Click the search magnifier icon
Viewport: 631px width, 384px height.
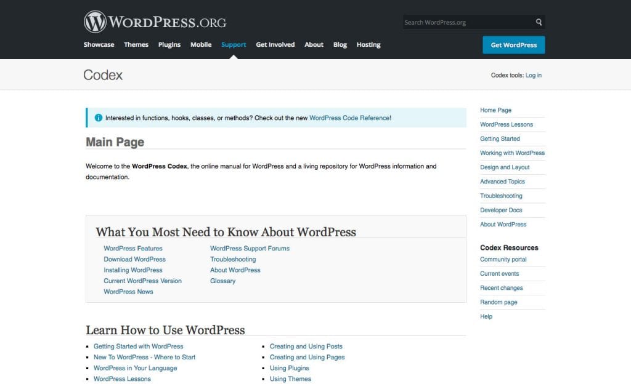click(x=539, y=22)
